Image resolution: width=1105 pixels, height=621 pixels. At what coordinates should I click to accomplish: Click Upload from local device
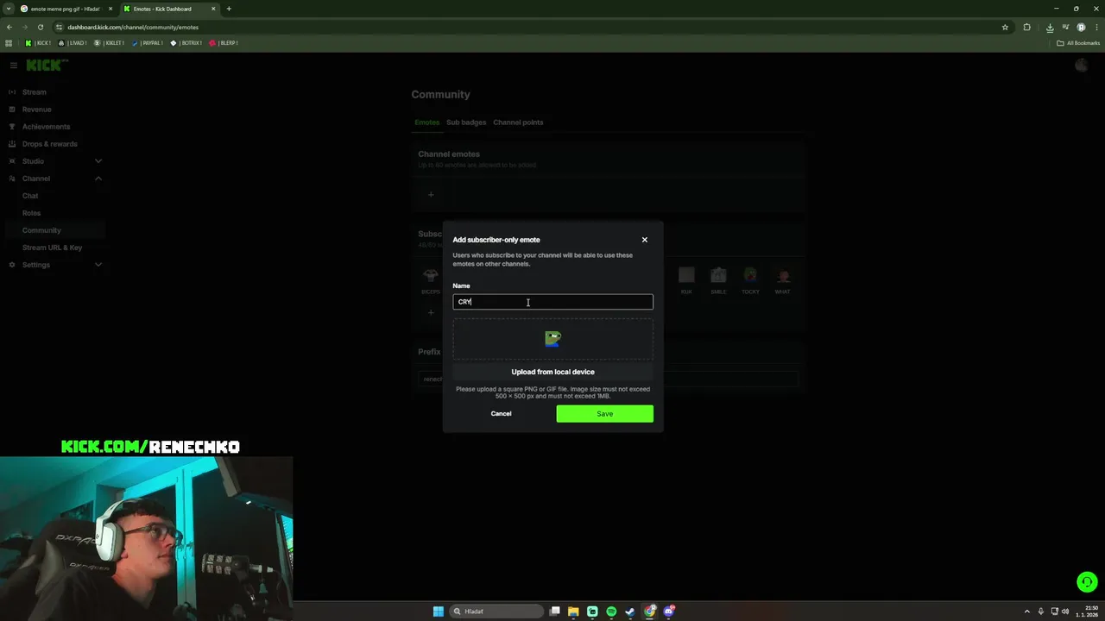coord(552,372)
